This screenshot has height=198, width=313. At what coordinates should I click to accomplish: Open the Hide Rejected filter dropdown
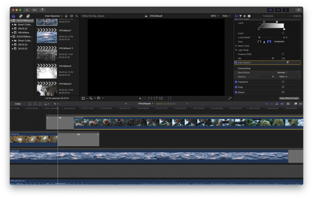pyautogui.click(x=54, y=16)
